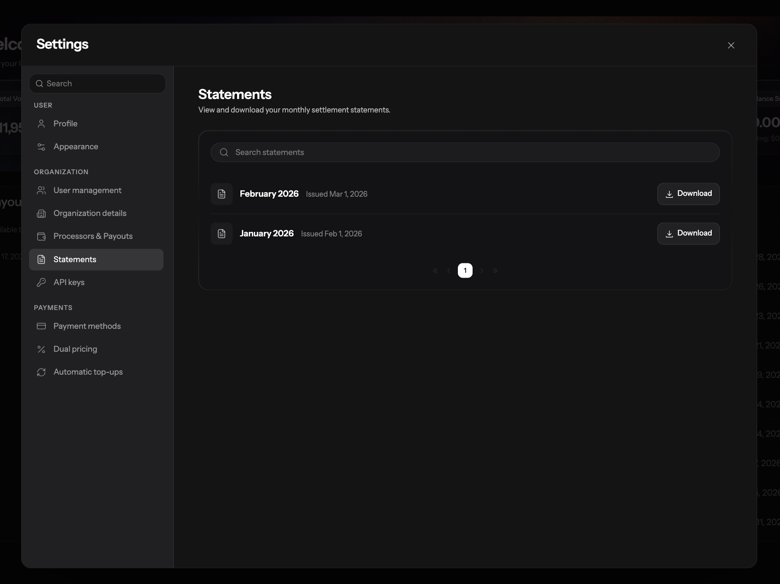Click the January 2026 statement title
This screenshot has height=584, width=780.
[x=267, y=234]
